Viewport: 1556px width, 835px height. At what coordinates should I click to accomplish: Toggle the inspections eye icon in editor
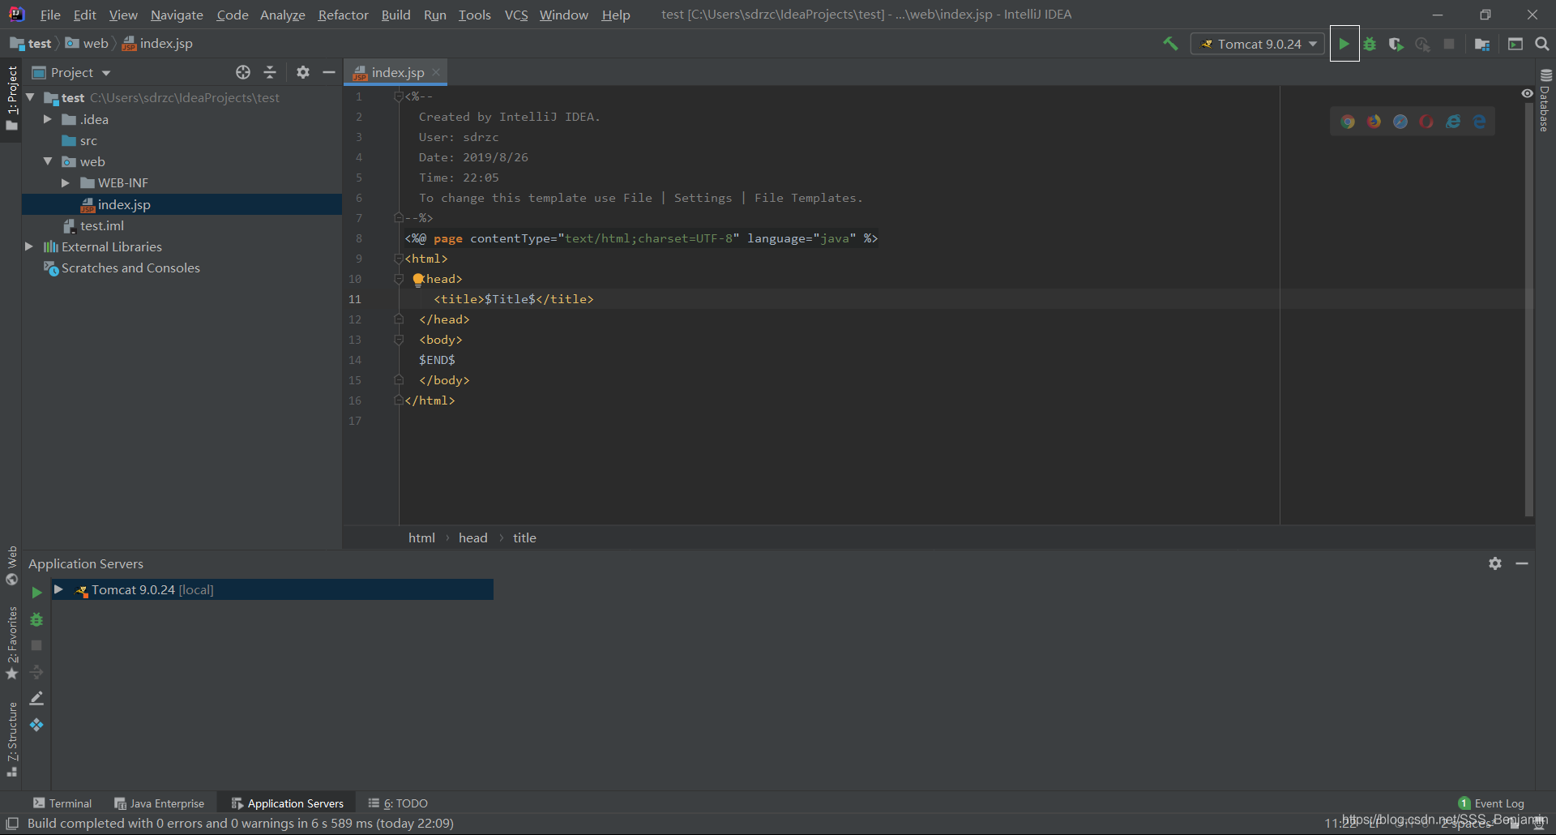pyautogui.click(x=1528, y=94)
